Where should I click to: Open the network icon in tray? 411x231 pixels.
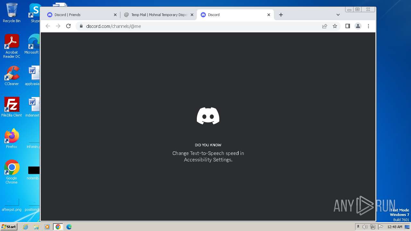point(373,227)
